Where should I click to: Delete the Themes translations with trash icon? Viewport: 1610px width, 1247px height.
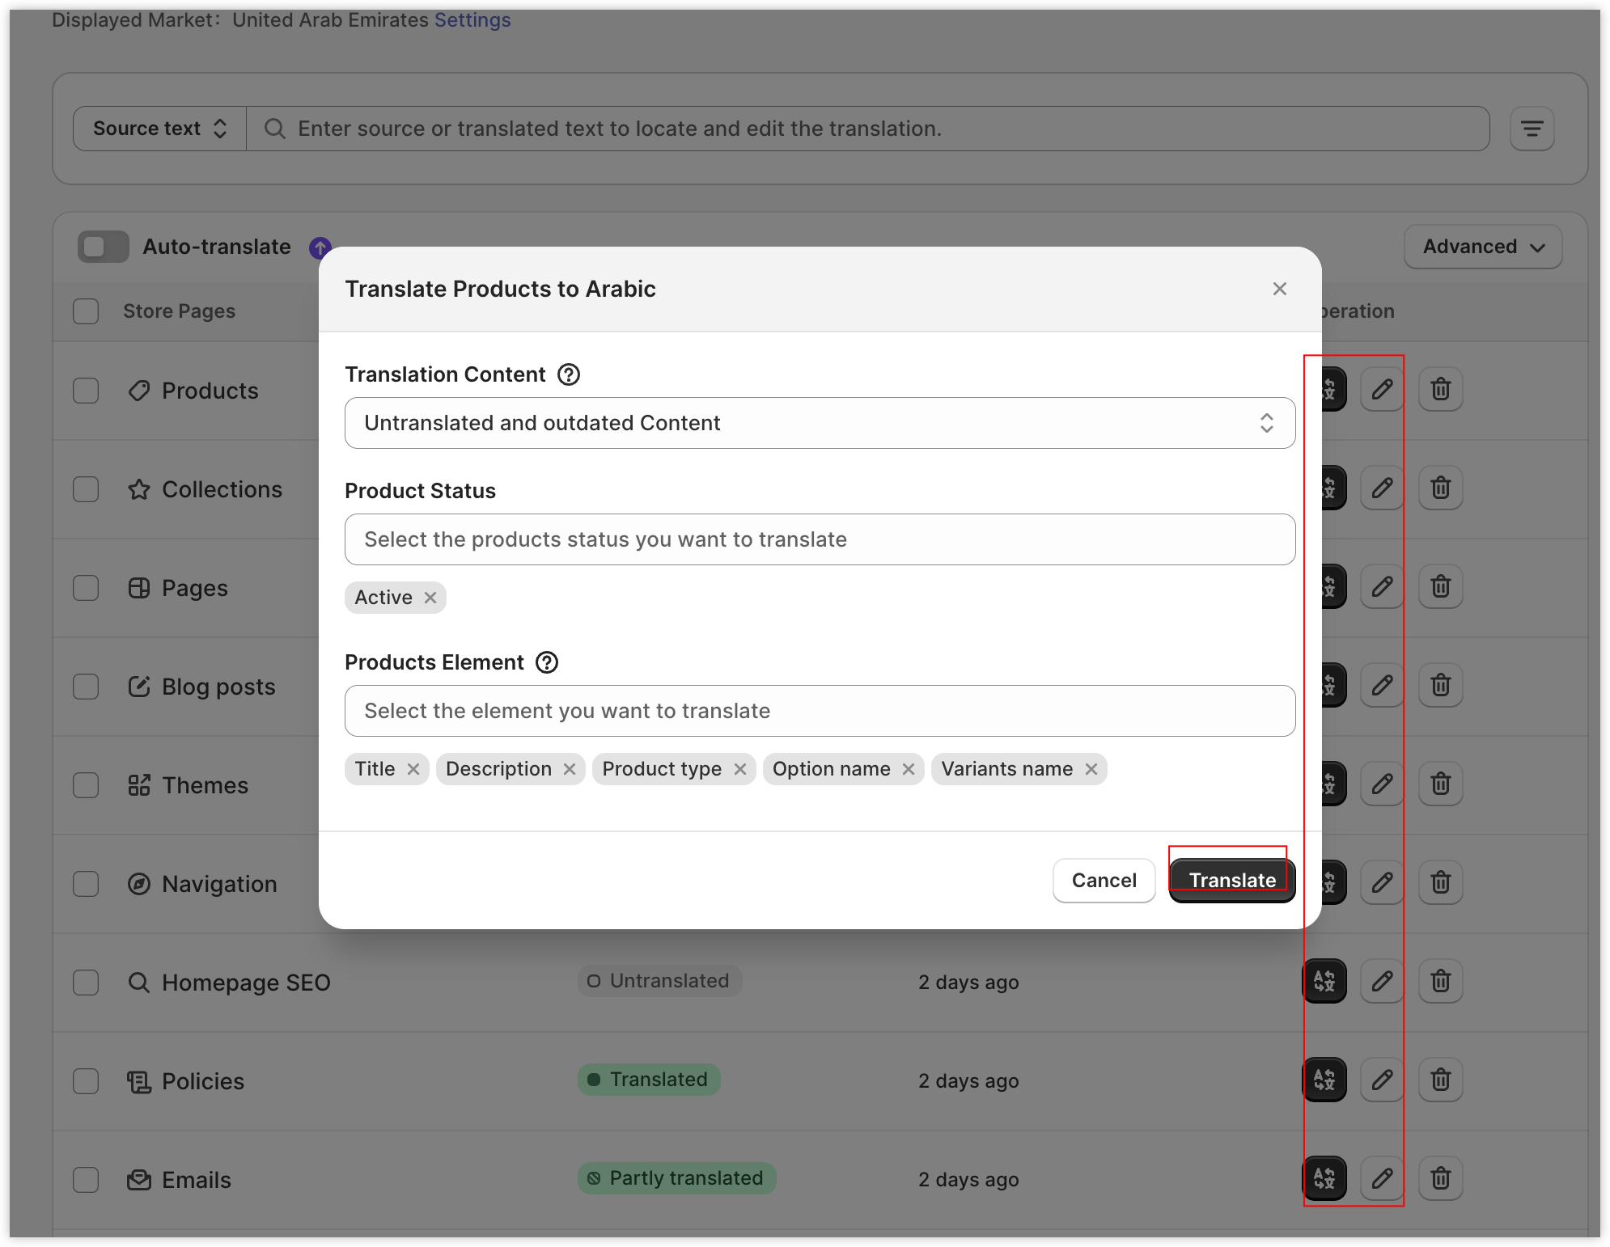1440,784
